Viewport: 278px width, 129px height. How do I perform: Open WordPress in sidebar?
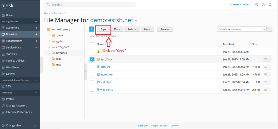(x=20, y=67)
